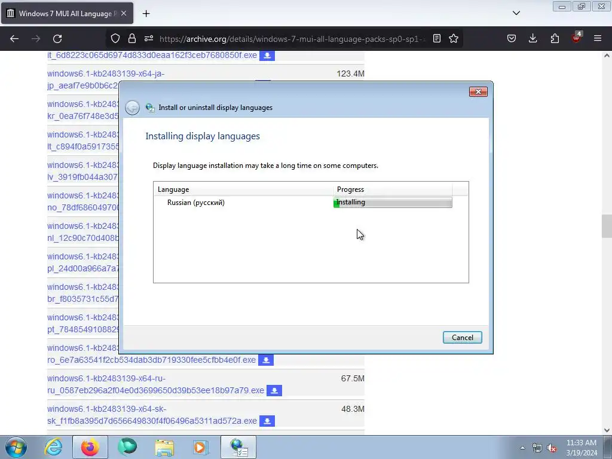The height and width of the screenshot is (459, 612).
Task: Click the network status tray icon
Action: click(537, 448)
